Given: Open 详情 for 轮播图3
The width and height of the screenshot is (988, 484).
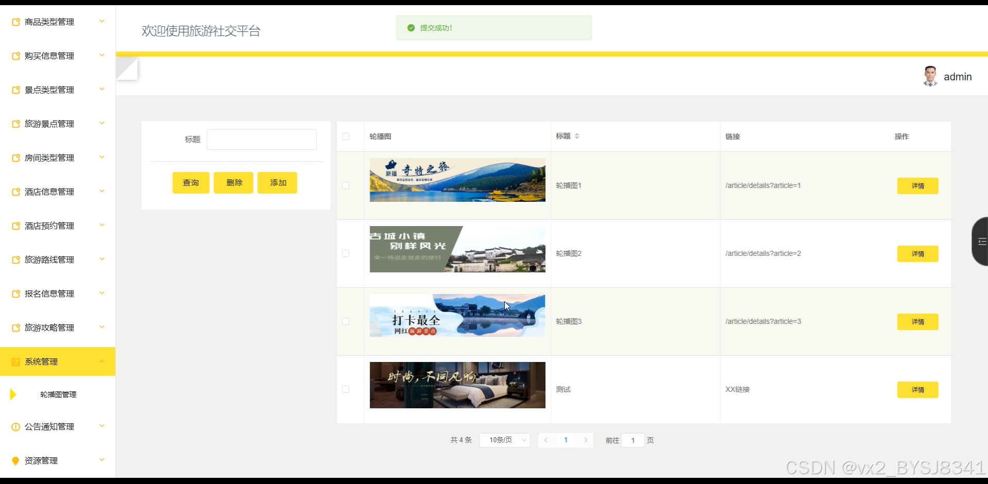Looking at the screenshot, I should click(x=918, y=322).
